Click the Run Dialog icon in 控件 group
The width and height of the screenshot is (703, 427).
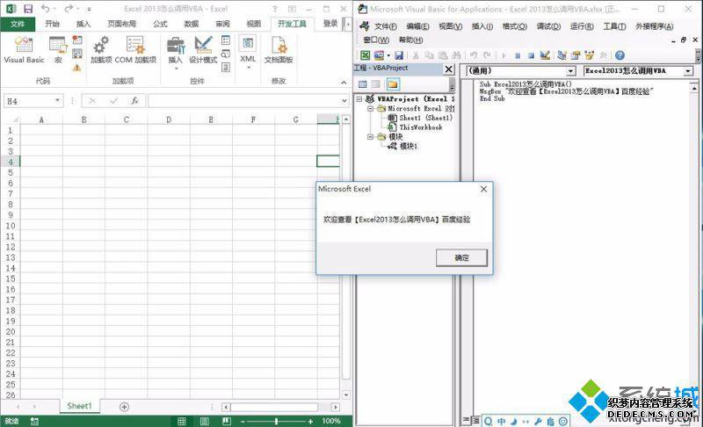tap(226, 67)
